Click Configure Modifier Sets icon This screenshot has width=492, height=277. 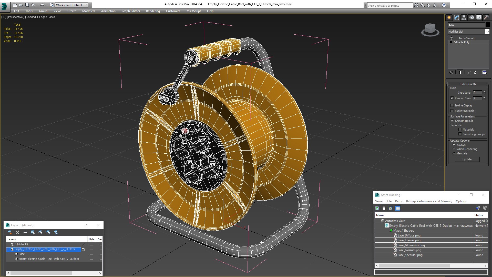click(x=484, y=73)
